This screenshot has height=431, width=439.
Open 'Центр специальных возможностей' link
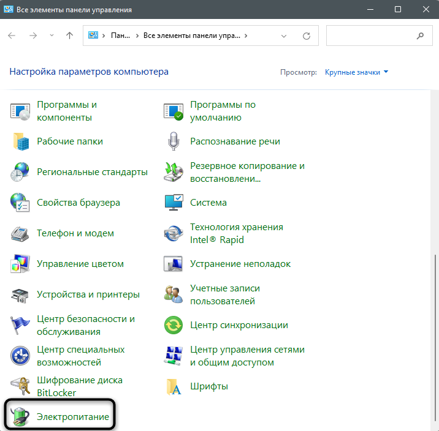pos(81,356)
